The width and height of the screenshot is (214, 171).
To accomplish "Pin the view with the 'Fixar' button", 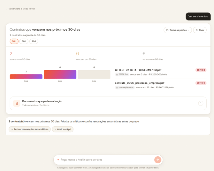I will pos(200,30).
